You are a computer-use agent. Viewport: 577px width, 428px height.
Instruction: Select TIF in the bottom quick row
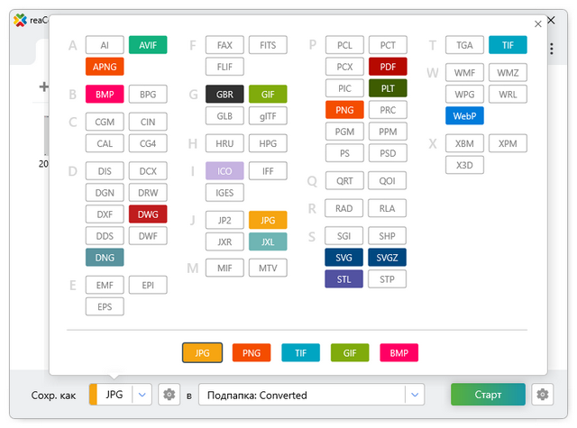pos(300,353)
